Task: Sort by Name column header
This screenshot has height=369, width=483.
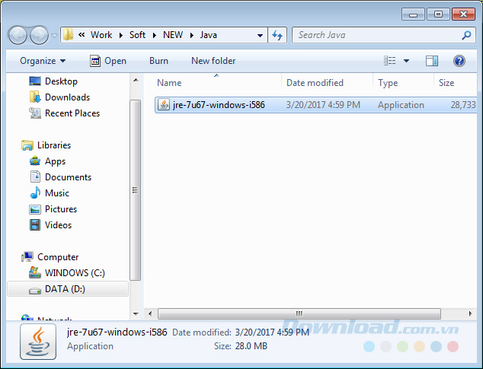Action: [169, 83]
